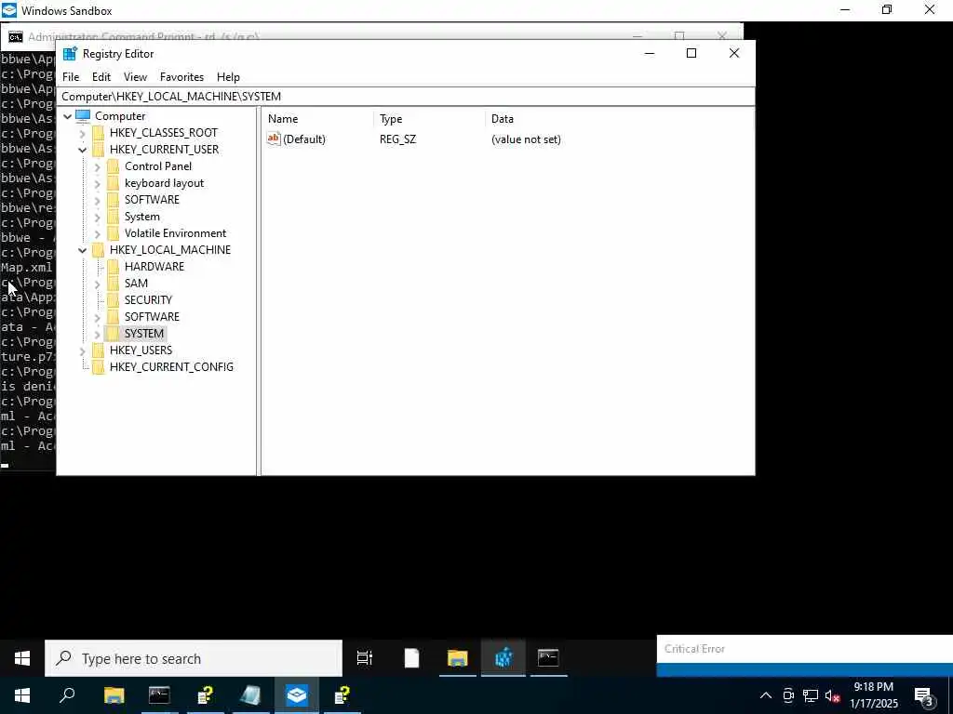Select the HKEY_CURRENT_CONFIG key
Screen dimensions: 953x714
coord(171,366)
